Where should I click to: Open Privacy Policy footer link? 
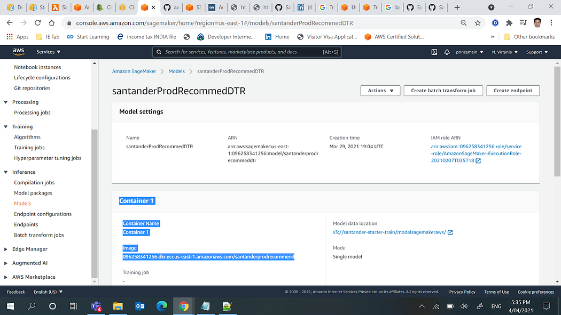(462, 292)
